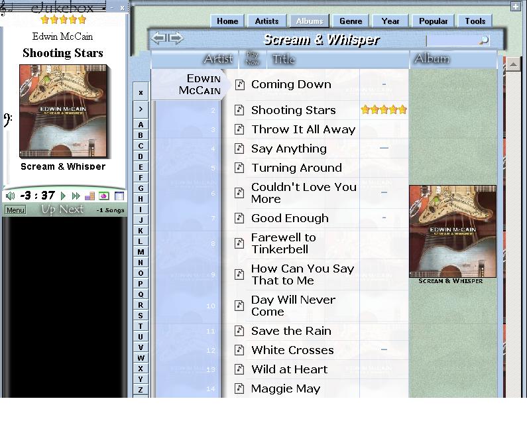
Task: Click the volume speaker icon
Action: (x=10, y=196)
